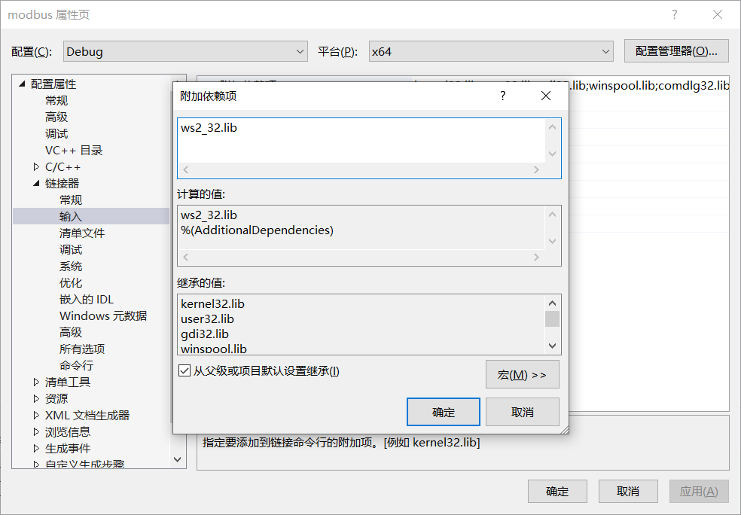
Task: Expand the C/C++ tree node
Action: (x=36, y=167)
